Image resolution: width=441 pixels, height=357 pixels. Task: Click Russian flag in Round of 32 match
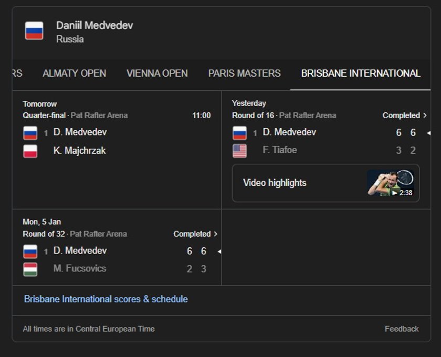point(30,251)
